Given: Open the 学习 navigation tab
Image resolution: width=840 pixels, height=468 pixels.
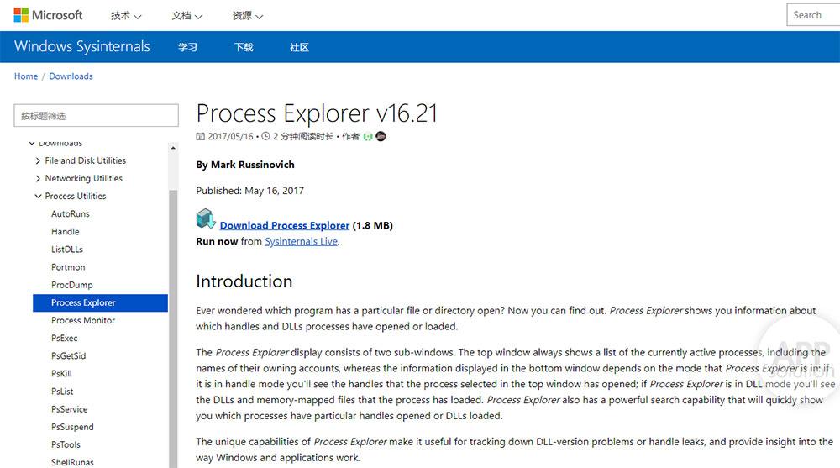Looking at the screenshot, I should tap(187, 47).
